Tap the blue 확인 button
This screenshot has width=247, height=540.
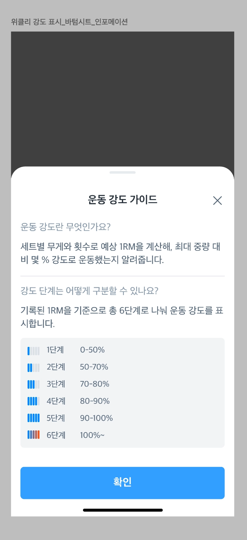click(x=122, y=483)
